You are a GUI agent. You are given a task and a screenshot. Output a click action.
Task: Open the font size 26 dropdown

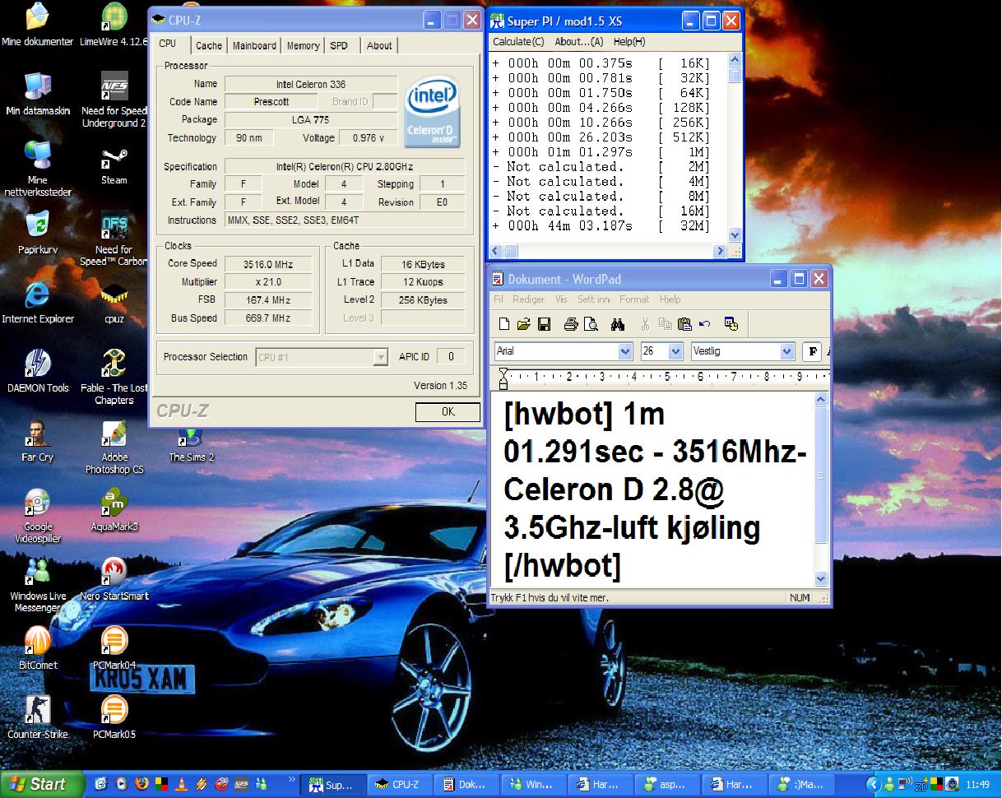[x=676, y=351]
